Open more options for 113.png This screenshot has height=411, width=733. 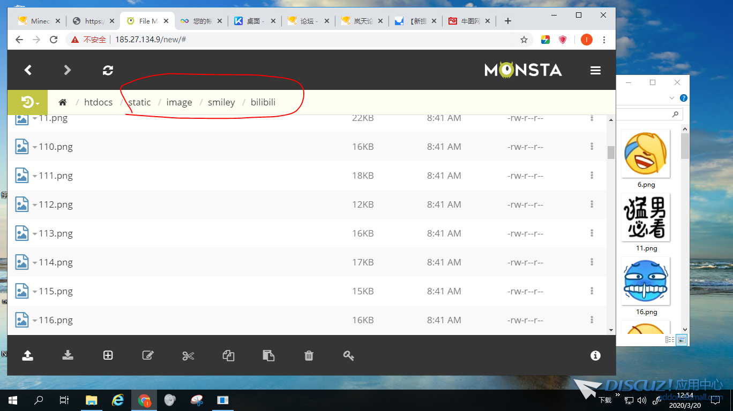click(x=592, y=233)
